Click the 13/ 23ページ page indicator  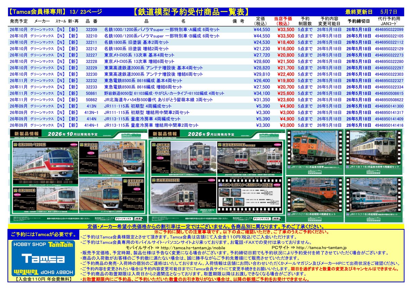[85, 12]
